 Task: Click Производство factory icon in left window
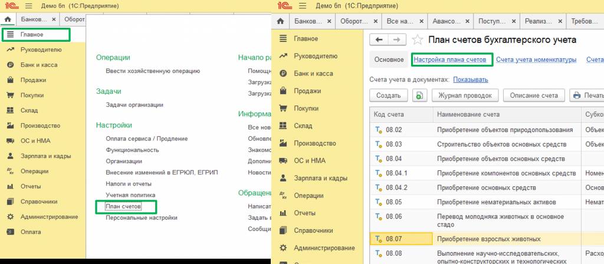[x=11, y=126]
